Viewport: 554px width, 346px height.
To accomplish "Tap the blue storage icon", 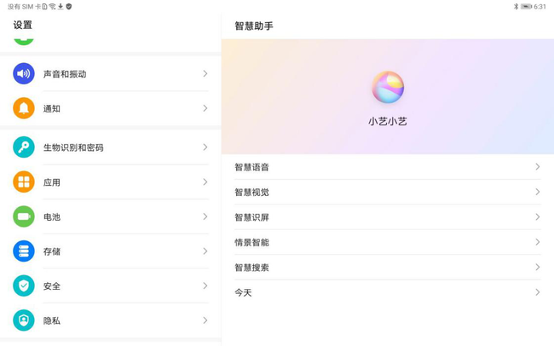I will point(24,251).
